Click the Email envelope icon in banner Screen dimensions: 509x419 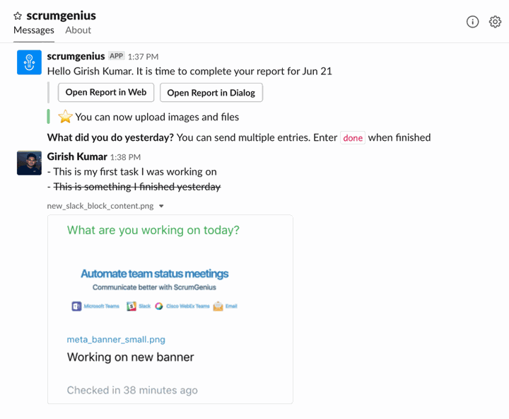pyautogui.click(x=218, y=306)
